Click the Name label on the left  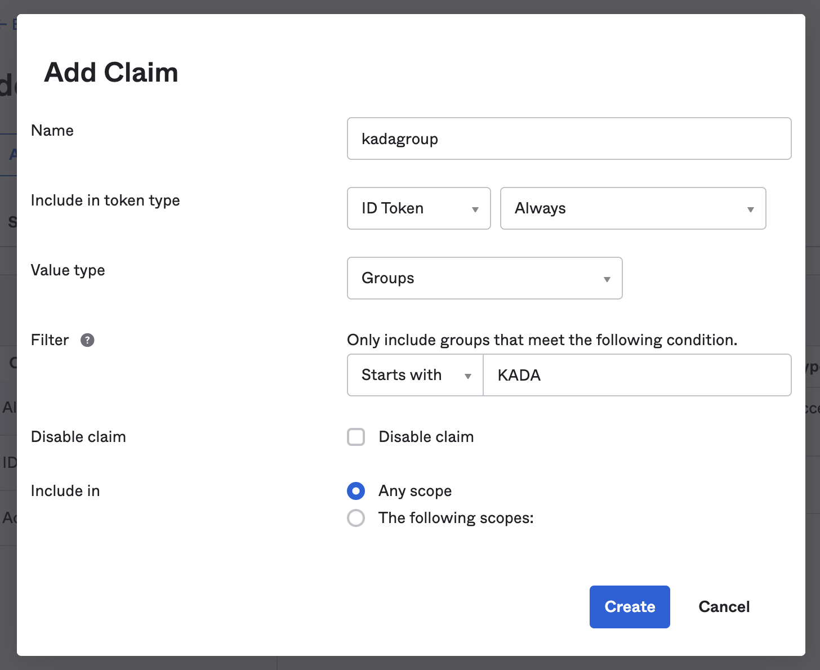click(52, 131)
